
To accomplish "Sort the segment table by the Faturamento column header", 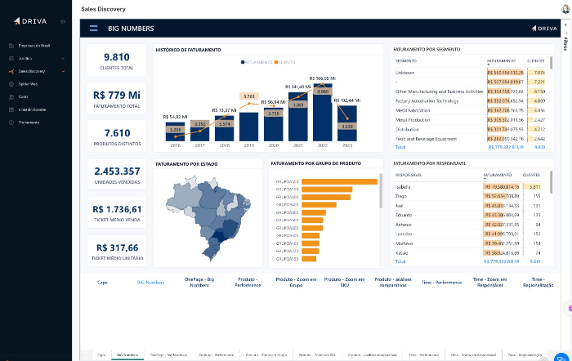I will click(500, 61).
